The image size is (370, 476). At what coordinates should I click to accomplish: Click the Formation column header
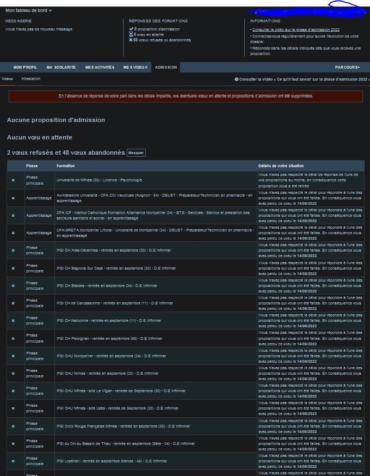[65, 166]
